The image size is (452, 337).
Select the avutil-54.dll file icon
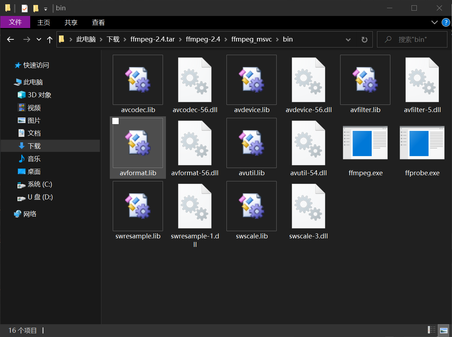click(308, 143)
